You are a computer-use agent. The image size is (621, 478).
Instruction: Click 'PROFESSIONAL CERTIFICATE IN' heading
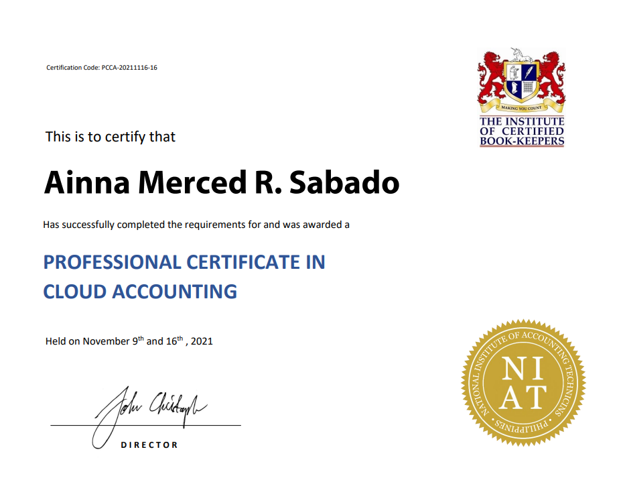coord(184,262)
